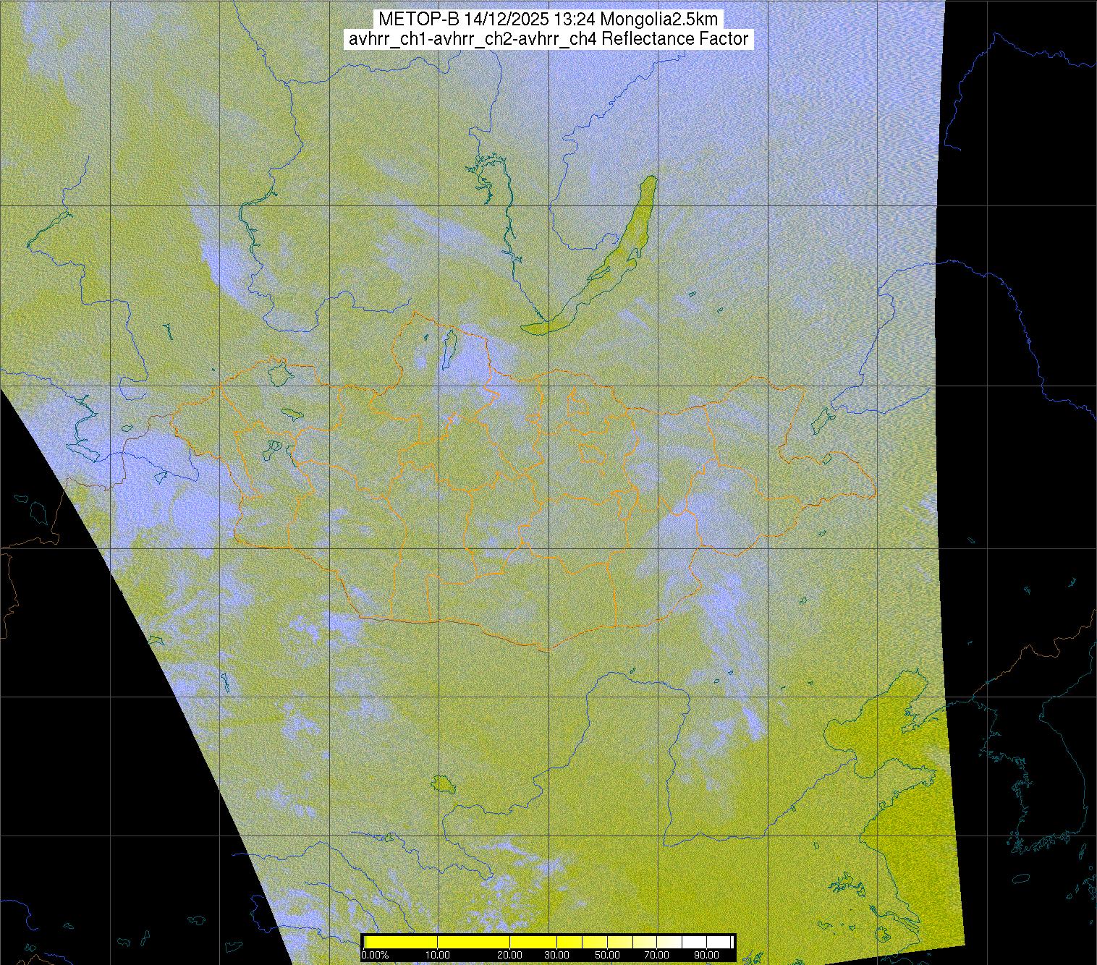Click the reflectance color scale bar
This screenshot has width=1097, height=965.
pos(548,942)
